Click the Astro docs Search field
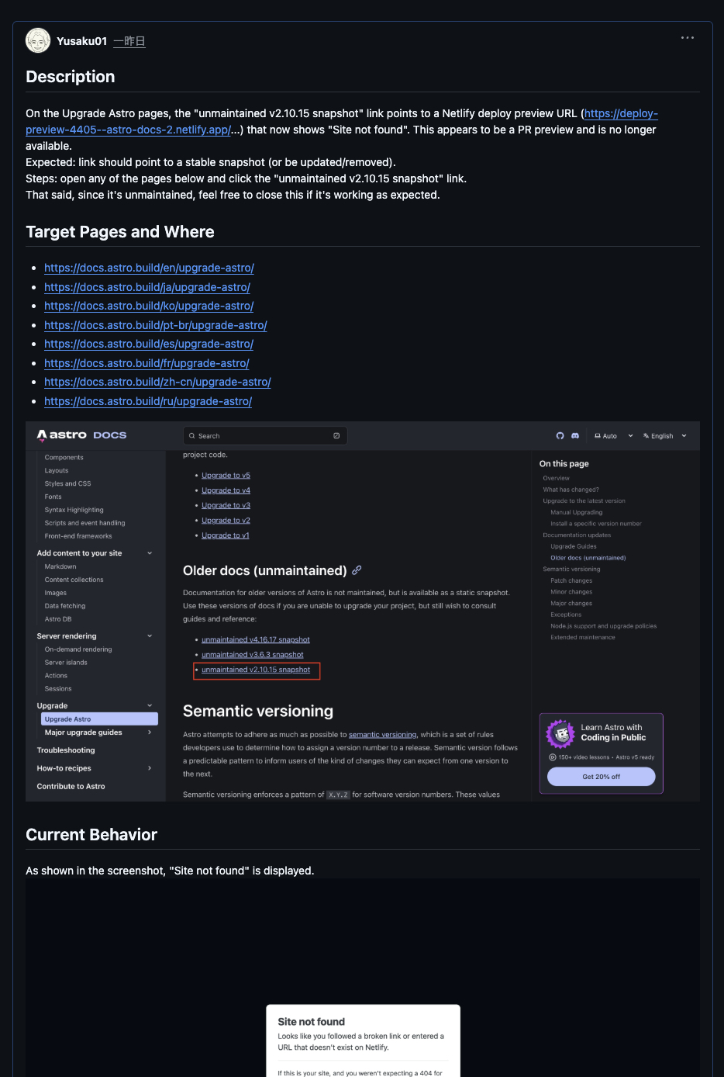This screenshot has height=1077, width=724. 264,436
